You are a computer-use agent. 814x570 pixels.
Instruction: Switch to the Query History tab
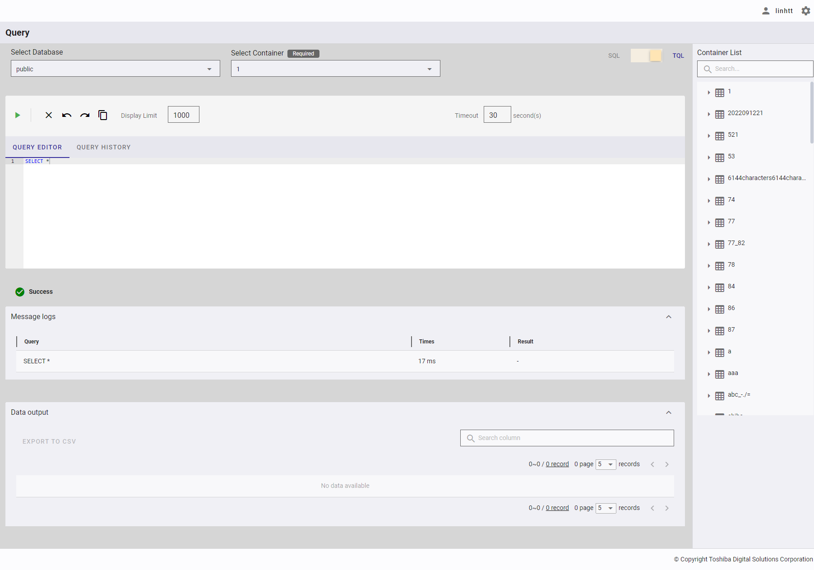tap(103, 147)
